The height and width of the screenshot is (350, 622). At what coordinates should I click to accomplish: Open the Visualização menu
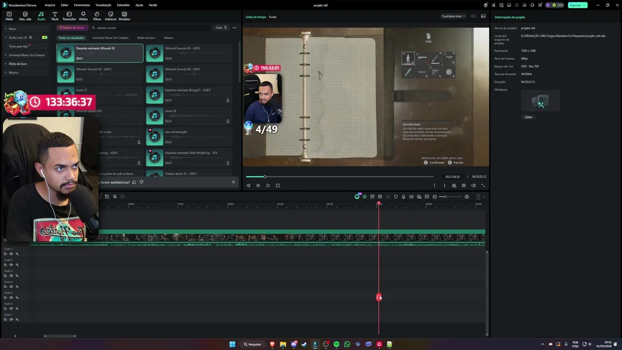pos(103,5)
